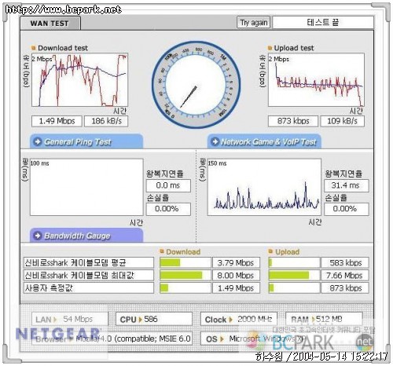Viewport: 393px width, 366px height.
Task: Click the arrow icon beside Clock
Action: 230,320
